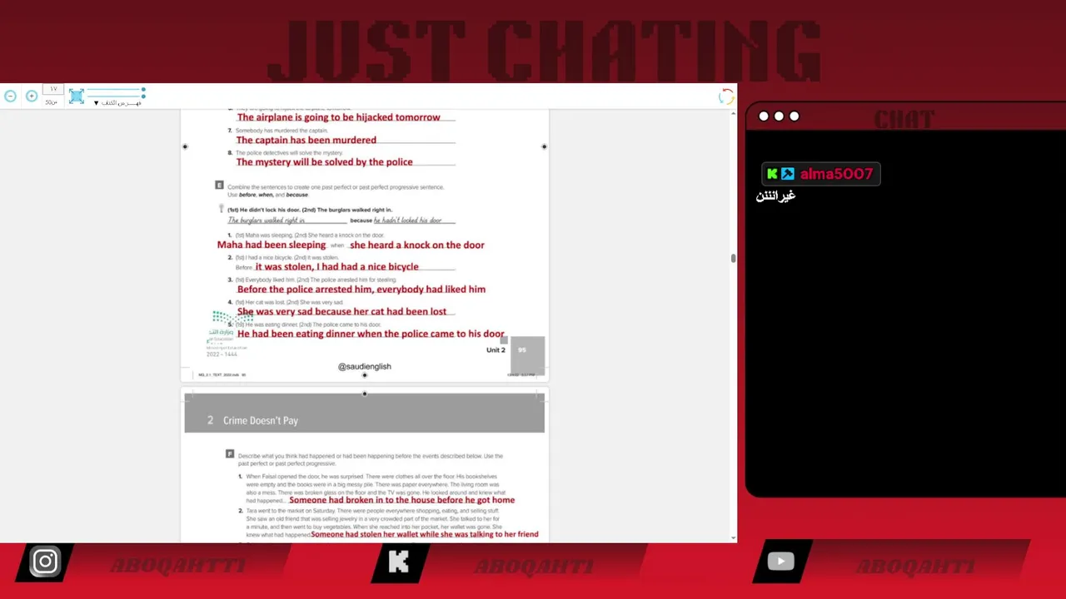Click 'it was stolen, I had had a nice bicycle'
1066x599 pixels.
[x=336, y=267]
